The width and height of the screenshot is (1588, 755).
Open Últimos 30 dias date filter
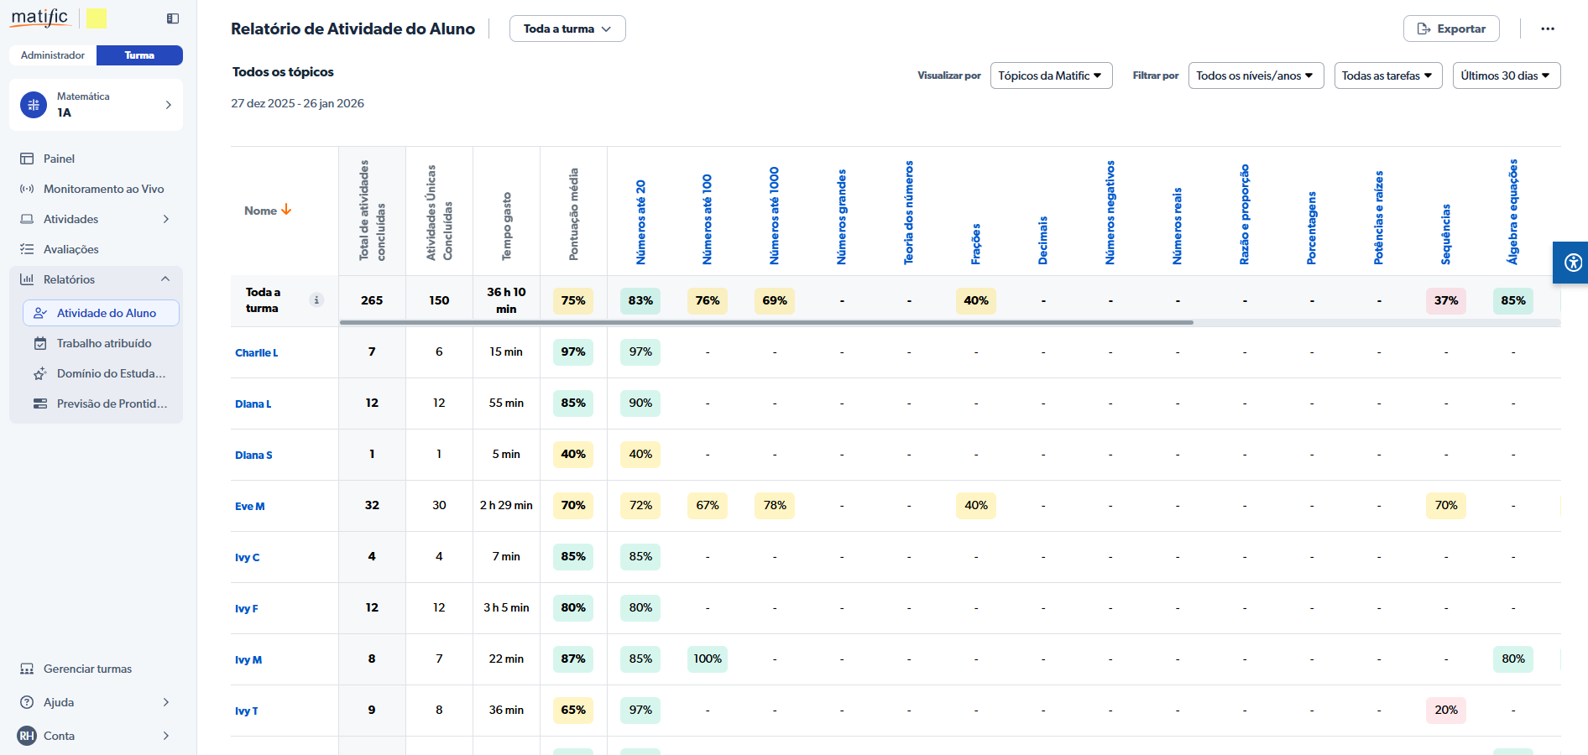click(x=1506, y=75)
